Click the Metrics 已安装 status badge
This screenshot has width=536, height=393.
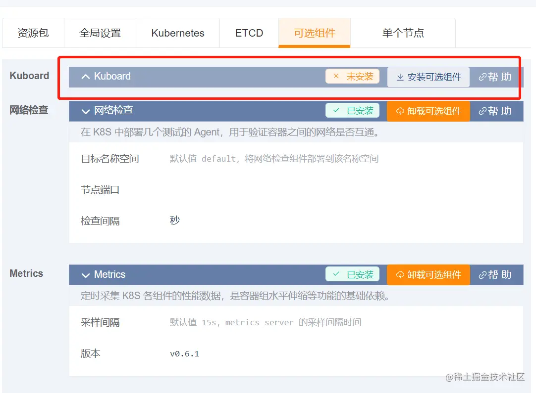click(x=352, y=274)
